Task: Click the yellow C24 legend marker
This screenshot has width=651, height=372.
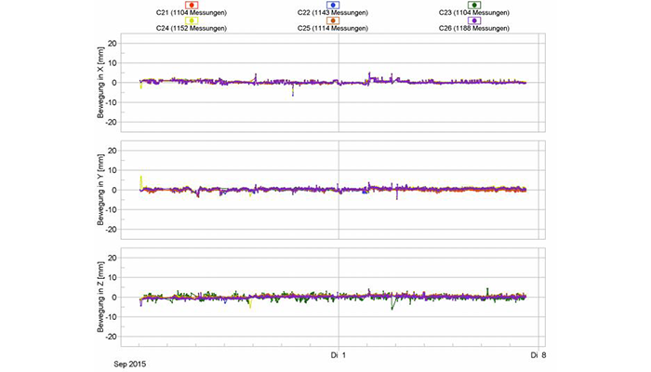Action: (193, 20)
